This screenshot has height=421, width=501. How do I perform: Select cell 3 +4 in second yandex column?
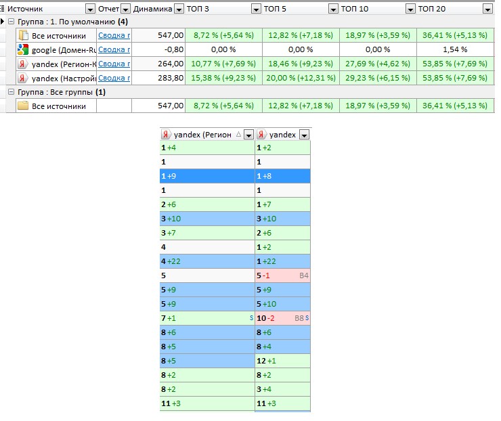(283, 389)
